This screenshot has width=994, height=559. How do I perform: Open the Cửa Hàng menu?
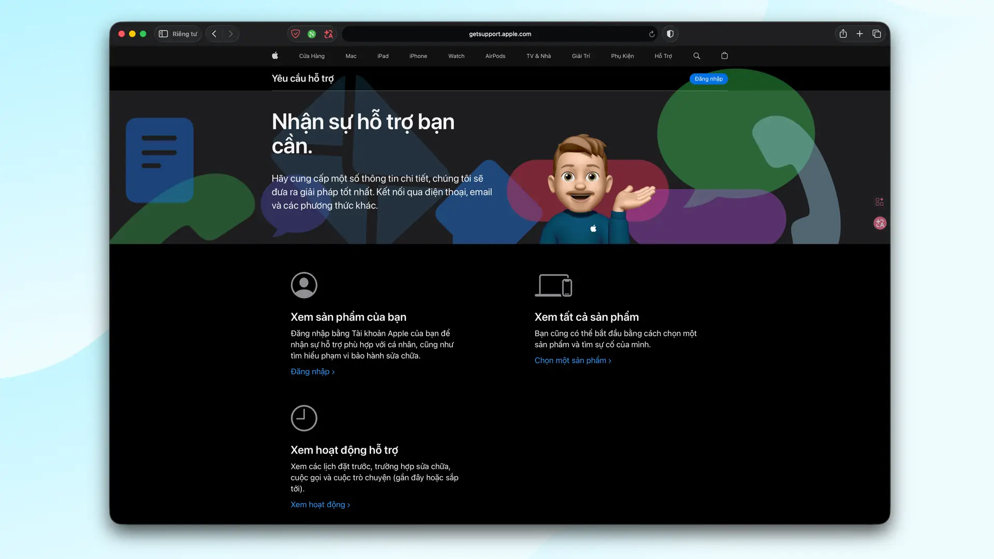click(x=312, y=56)
